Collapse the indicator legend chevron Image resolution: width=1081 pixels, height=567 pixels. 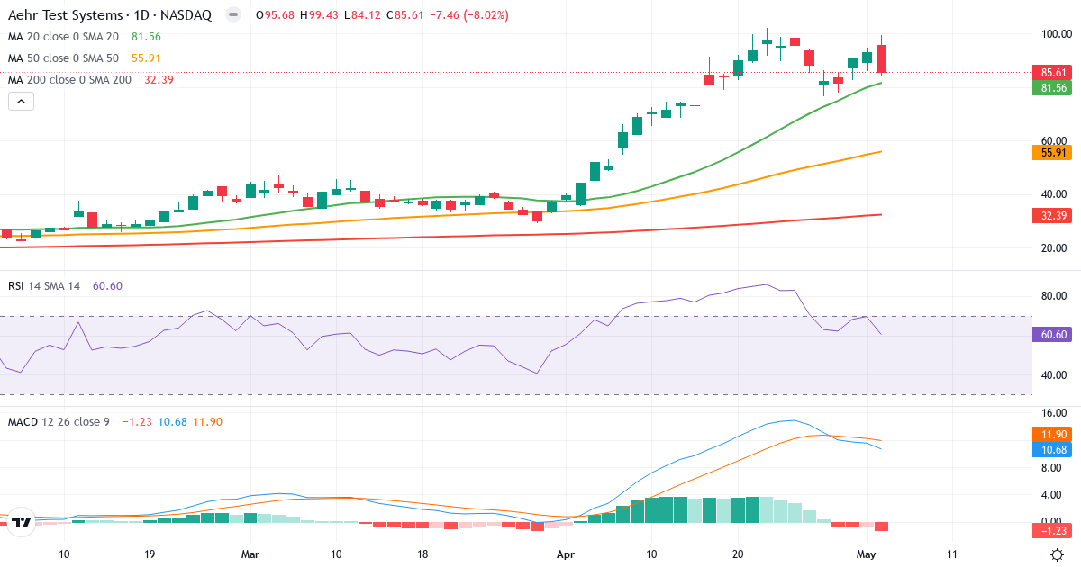(21, 101)
